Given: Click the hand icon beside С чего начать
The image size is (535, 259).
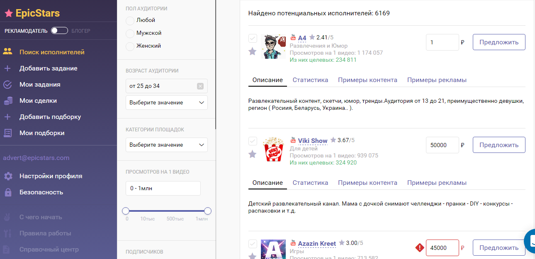Looking at the screenshot, I should pyautogui.click(x=7, y=217).
